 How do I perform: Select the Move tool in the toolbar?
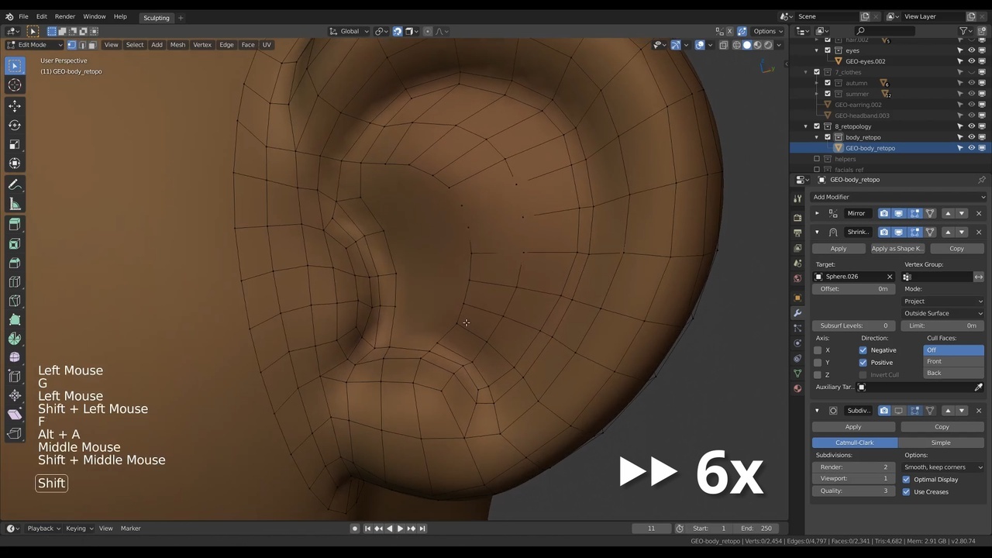[15, 105]
